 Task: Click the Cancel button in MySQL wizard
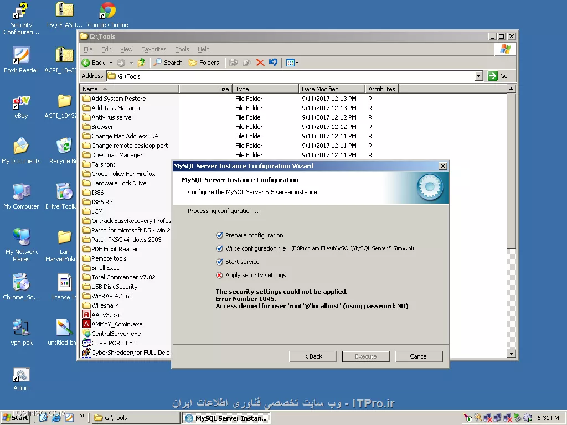point(419,356)
